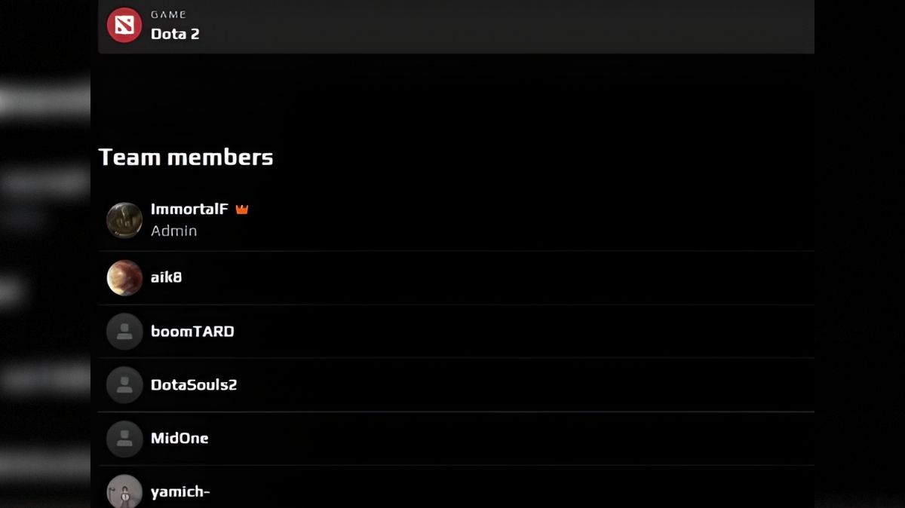This screenshot has width=905, height=508.
Task: Open ImmortalF's profile avatar
Action: 124,220
